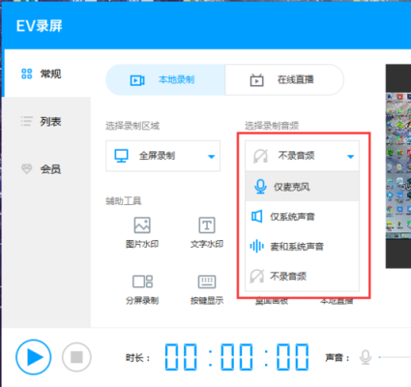Viewport: 411px width, 387px height.
Task: Stop recording with the stop button
Action: [76, 357]
